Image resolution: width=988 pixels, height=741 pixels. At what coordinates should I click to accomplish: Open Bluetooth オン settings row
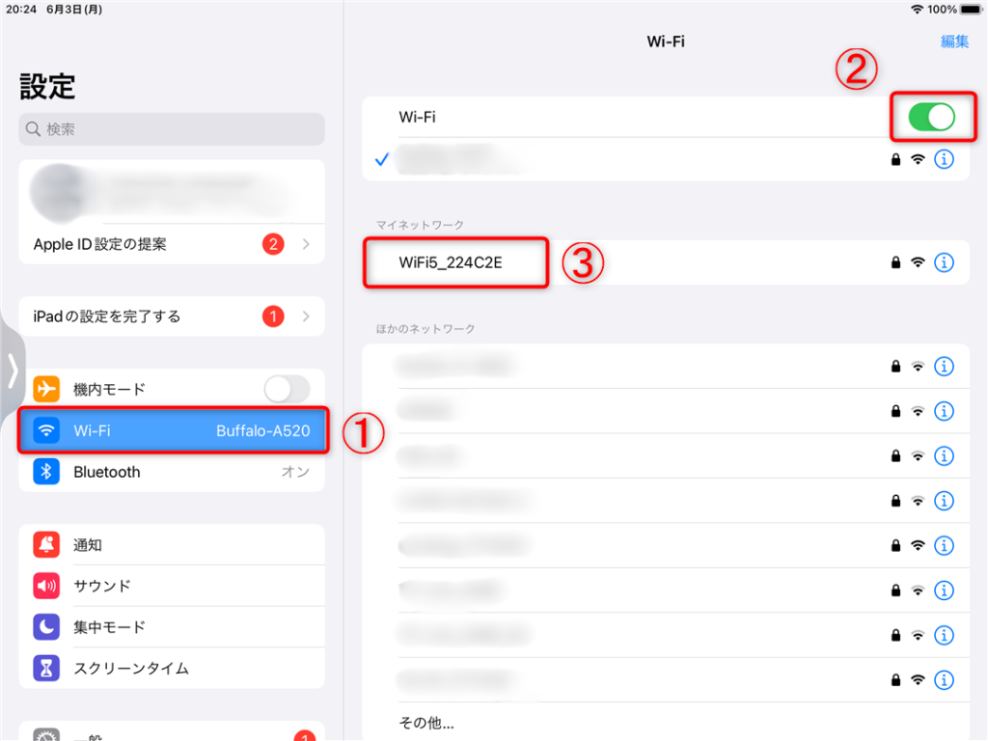tap(172, 471)
